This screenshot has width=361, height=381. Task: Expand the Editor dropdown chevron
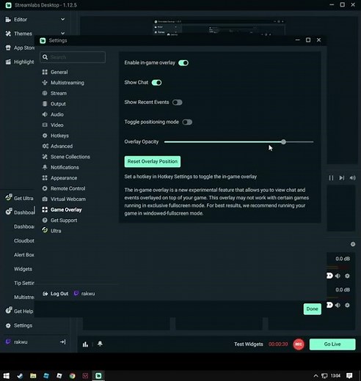point(63,19)
